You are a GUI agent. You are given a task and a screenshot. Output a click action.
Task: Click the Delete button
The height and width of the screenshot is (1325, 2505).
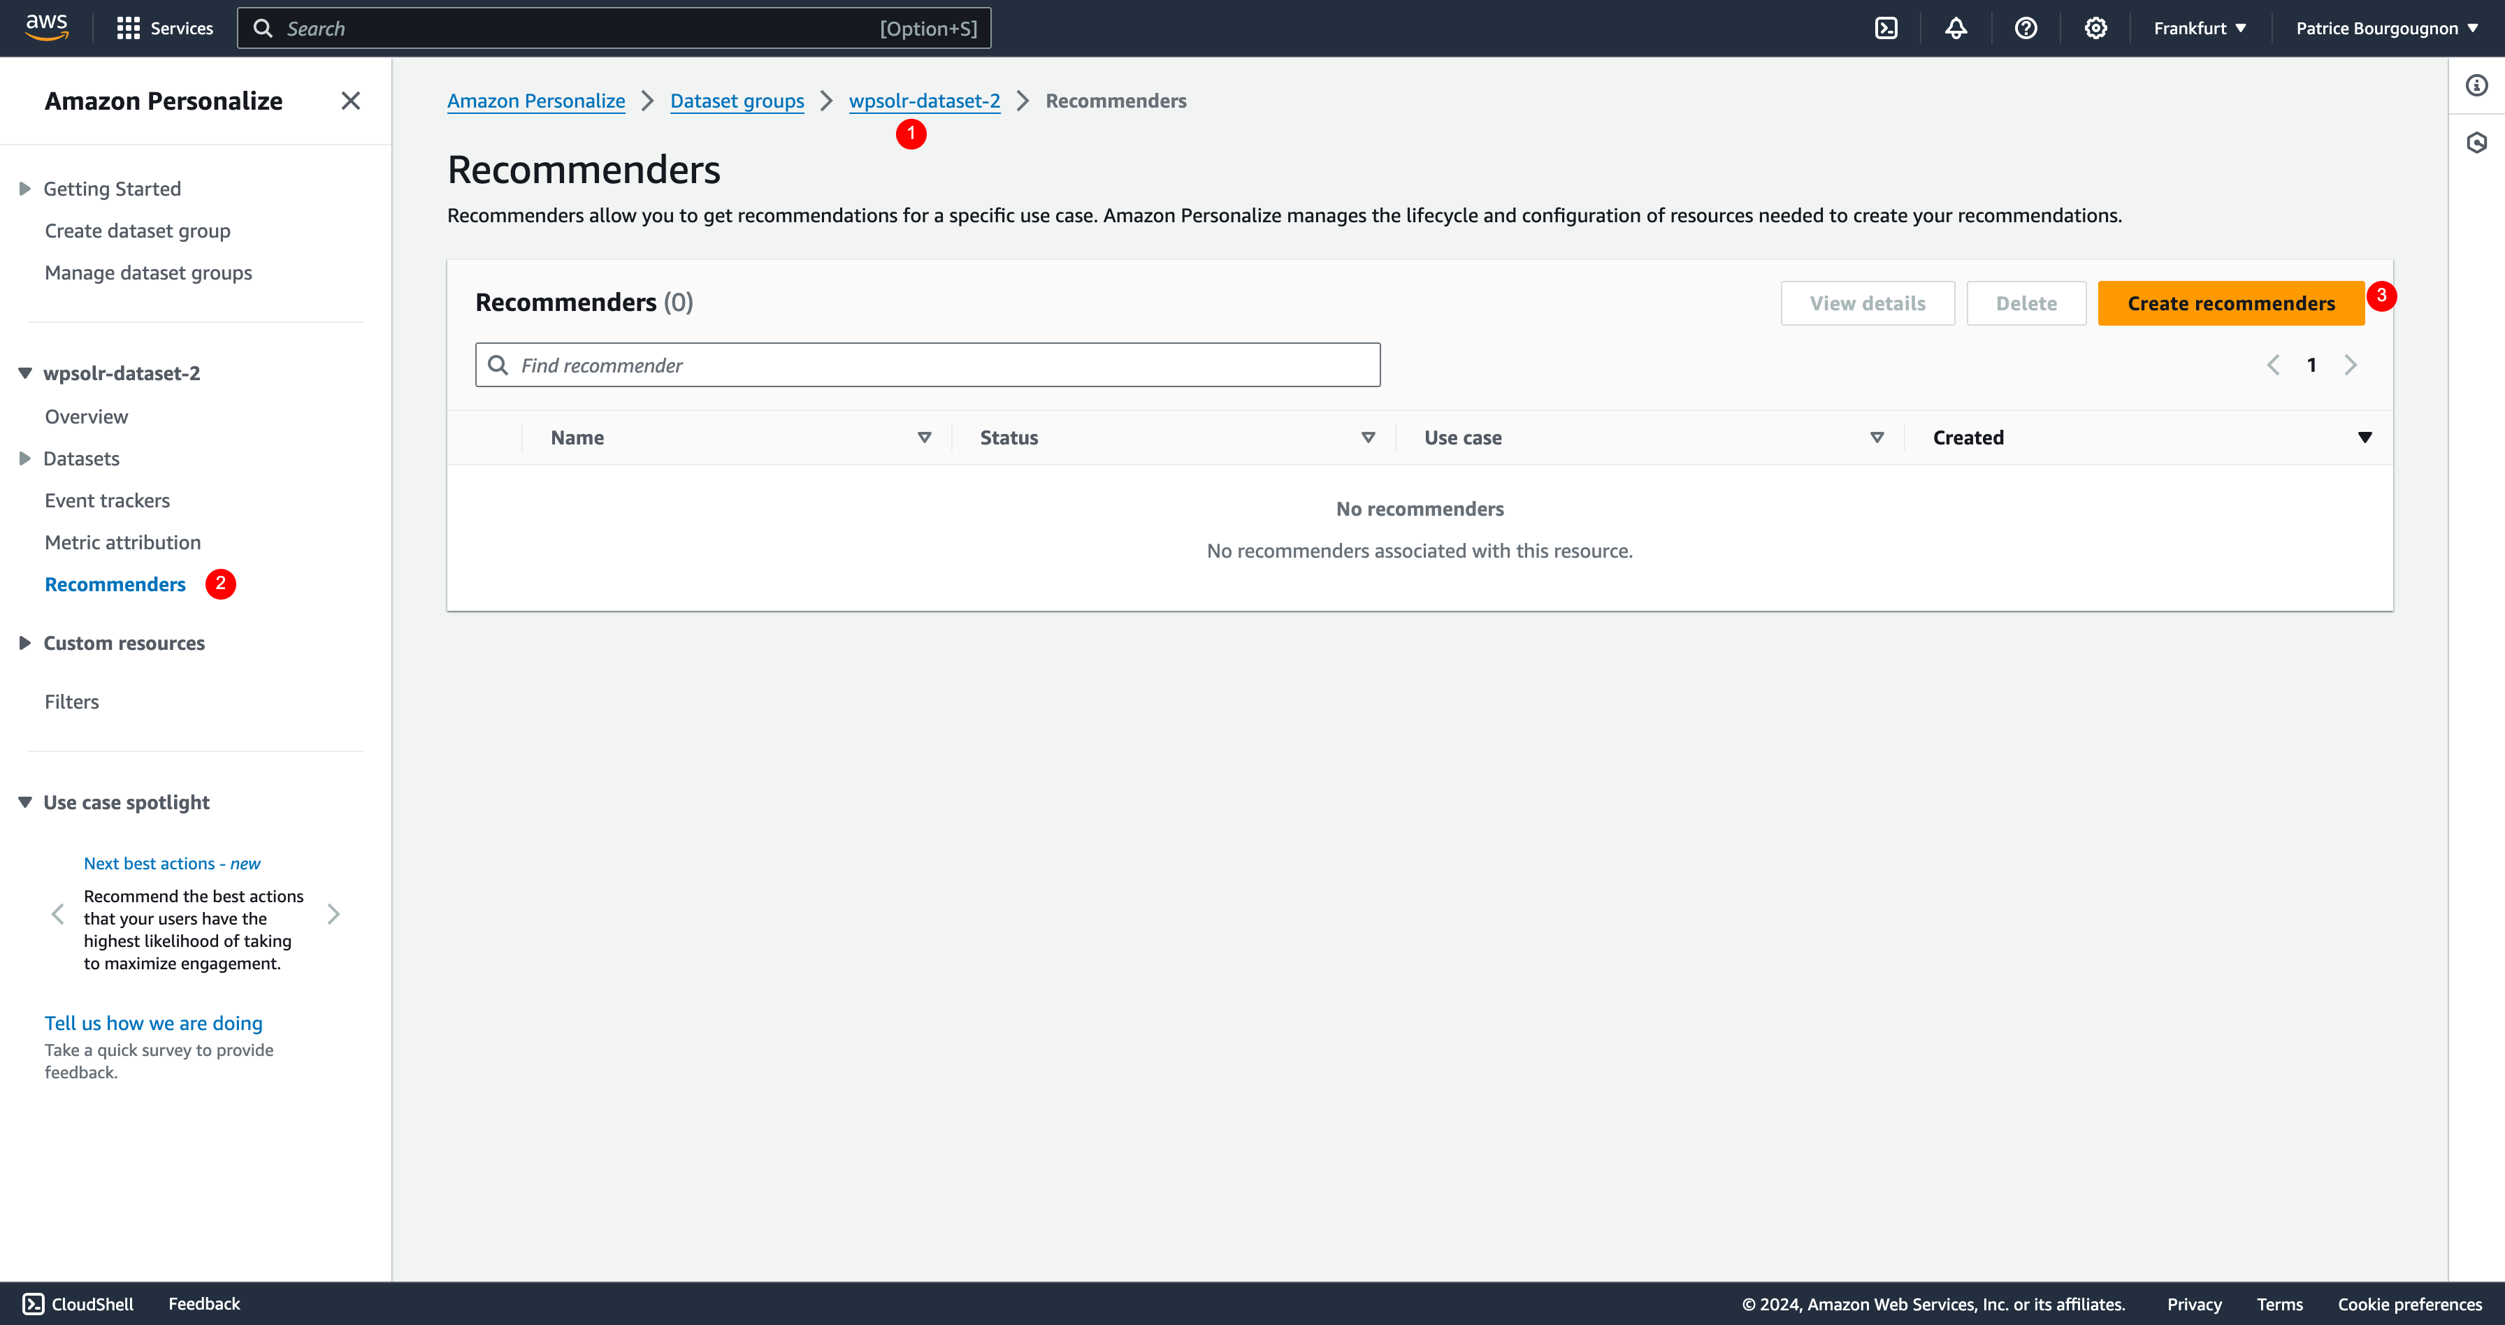coord(2026,303)
